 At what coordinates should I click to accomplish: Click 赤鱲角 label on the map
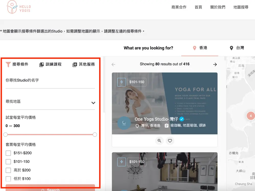coord(234,153)
